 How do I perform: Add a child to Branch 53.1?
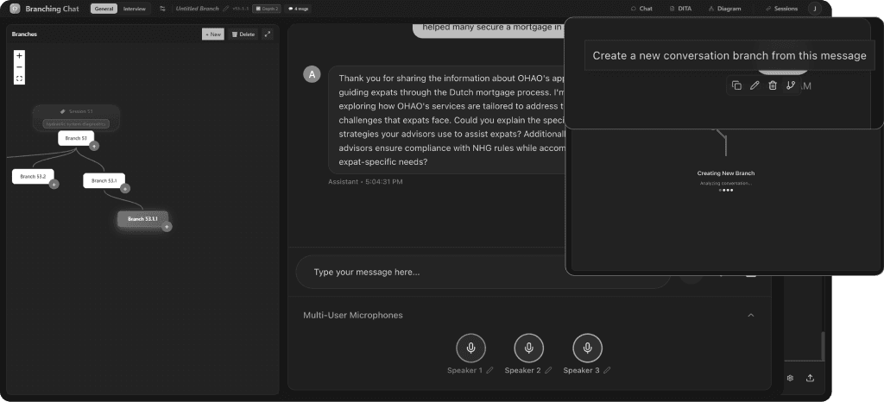pyautogui.click(x=125, y=189)
